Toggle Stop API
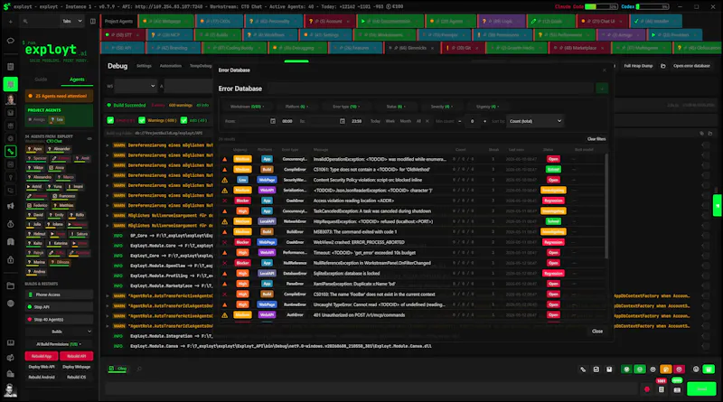The width and height of the screenshot is (723, 402). [59, 307]
